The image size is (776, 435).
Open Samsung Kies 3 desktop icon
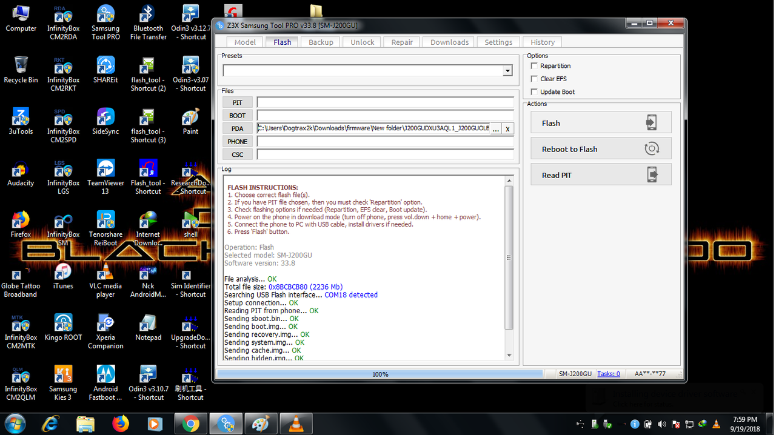pos(63,383)
